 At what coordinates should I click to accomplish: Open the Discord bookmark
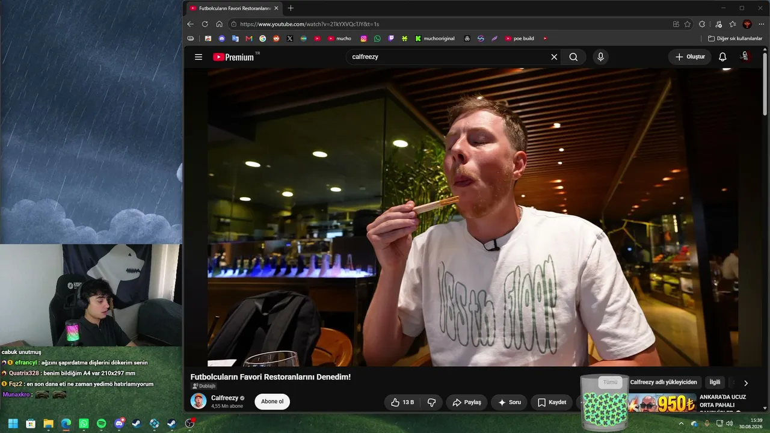[222, 38]
